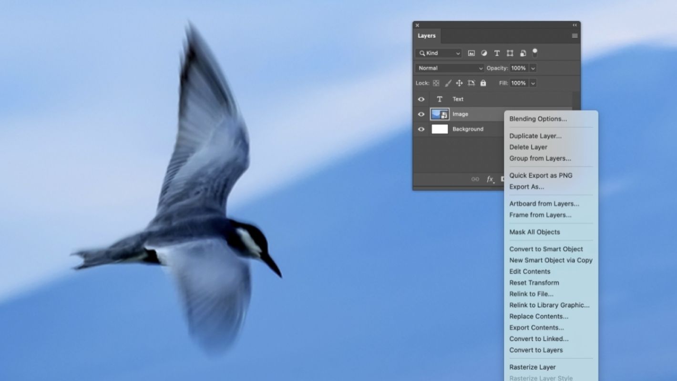Lock all properties with the padlock icon
Image resolution: width=677 pixels, height=381 pixels.
[x=482, y=83]
